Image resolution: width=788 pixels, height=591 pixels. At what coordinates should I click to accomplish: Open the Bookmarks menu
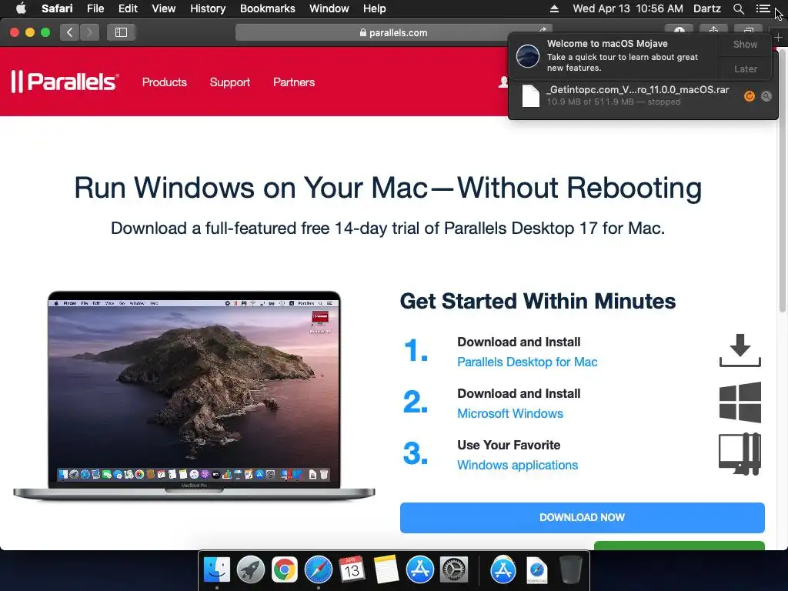[x=267, y=8]
